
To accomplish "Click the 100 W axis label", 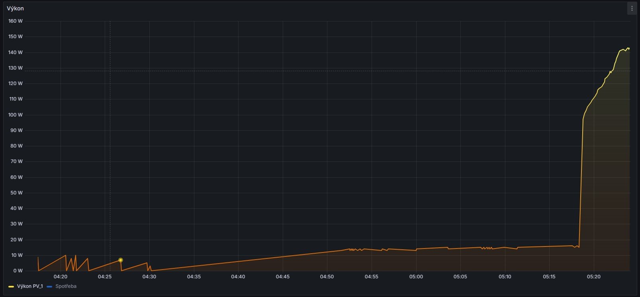I will 16,115.
